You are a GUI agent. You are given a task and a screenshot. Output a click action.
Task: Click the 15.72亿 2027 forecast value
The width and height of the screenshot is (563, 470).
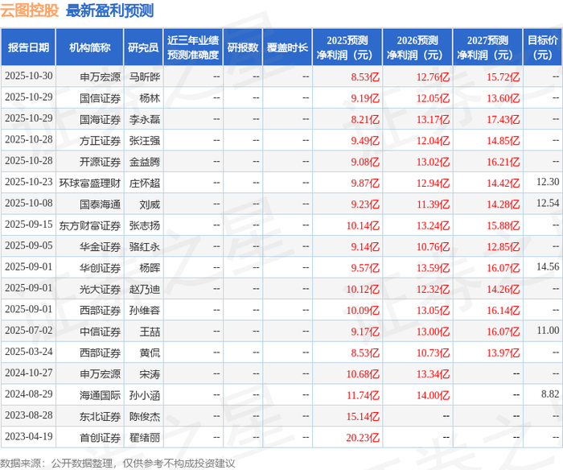point(503,77)
